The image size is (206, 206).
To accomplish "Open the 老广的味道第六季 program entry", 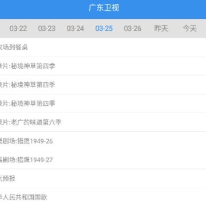I will pyautogui.click(x=103, y=122).
